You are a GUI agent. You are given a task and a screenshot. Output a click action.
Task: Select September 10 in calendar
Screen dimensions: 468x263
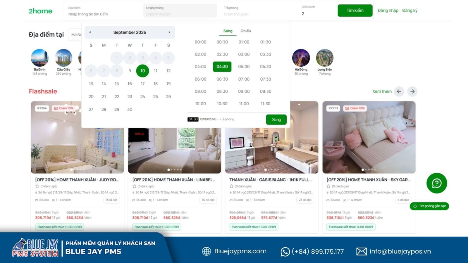click(142, 71)
